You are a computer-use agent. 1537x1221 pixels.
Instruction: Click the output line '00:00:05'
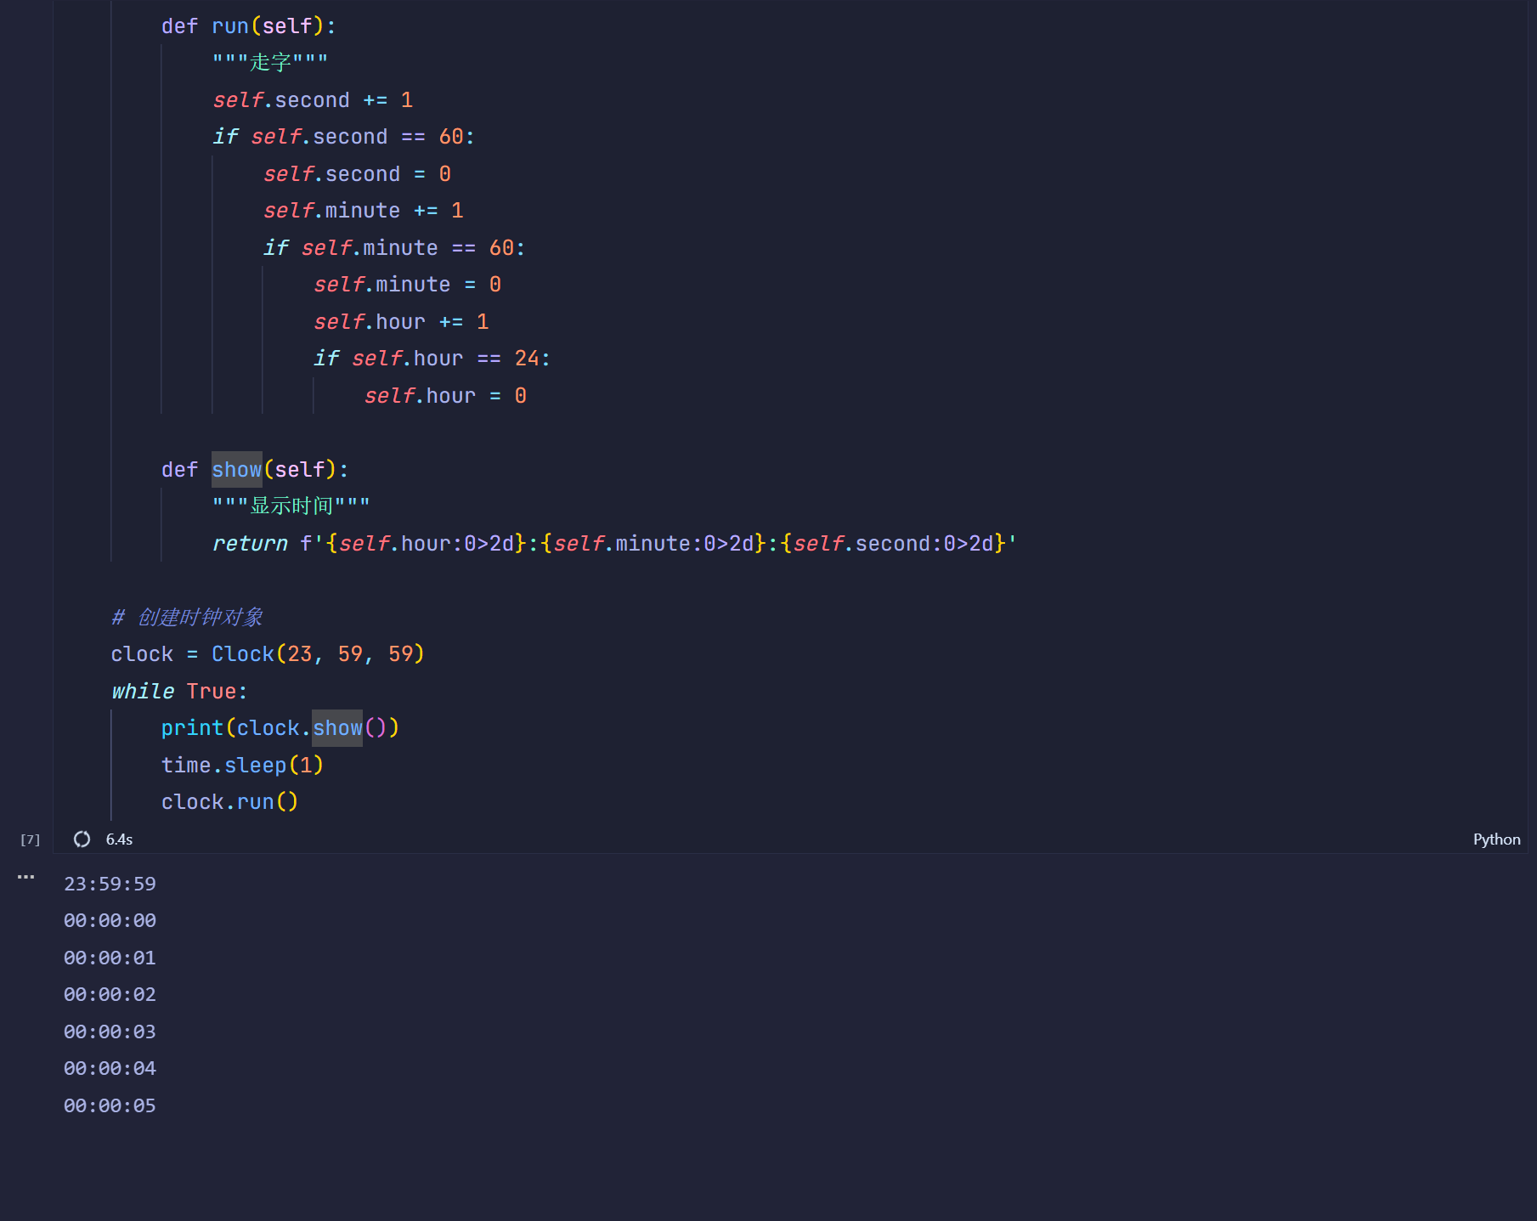[x=109, y=1105]
